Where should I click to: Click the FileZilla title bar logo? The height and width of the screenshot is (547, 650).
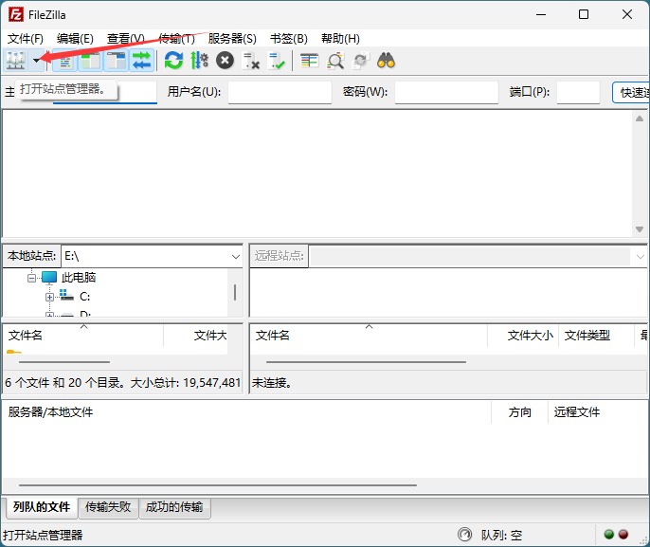[x=16, y=14]
